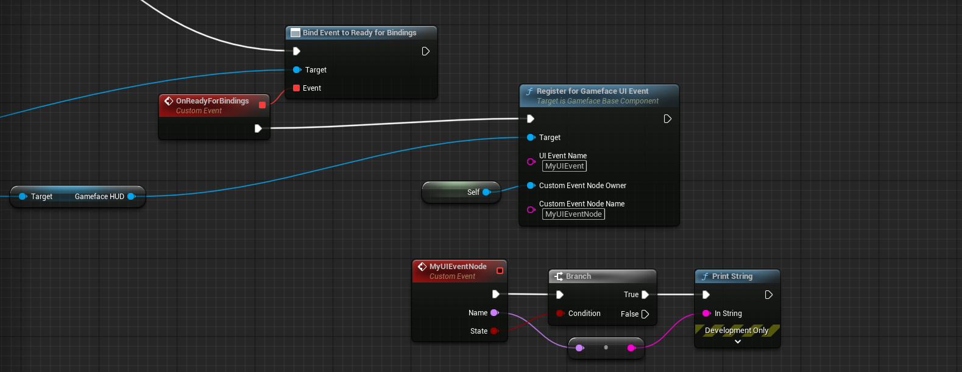Click the Gameface HUD output pin
Screen dimensions: 962x372
(x=131, y=197)
